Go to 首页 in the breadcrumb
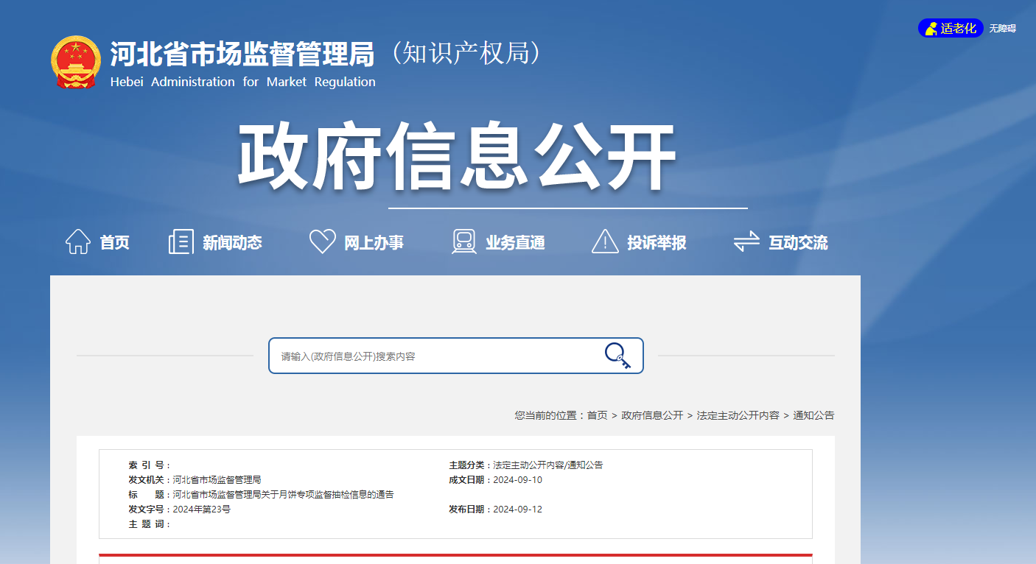The image size is (1036, 564). click(x=597, y=415)
